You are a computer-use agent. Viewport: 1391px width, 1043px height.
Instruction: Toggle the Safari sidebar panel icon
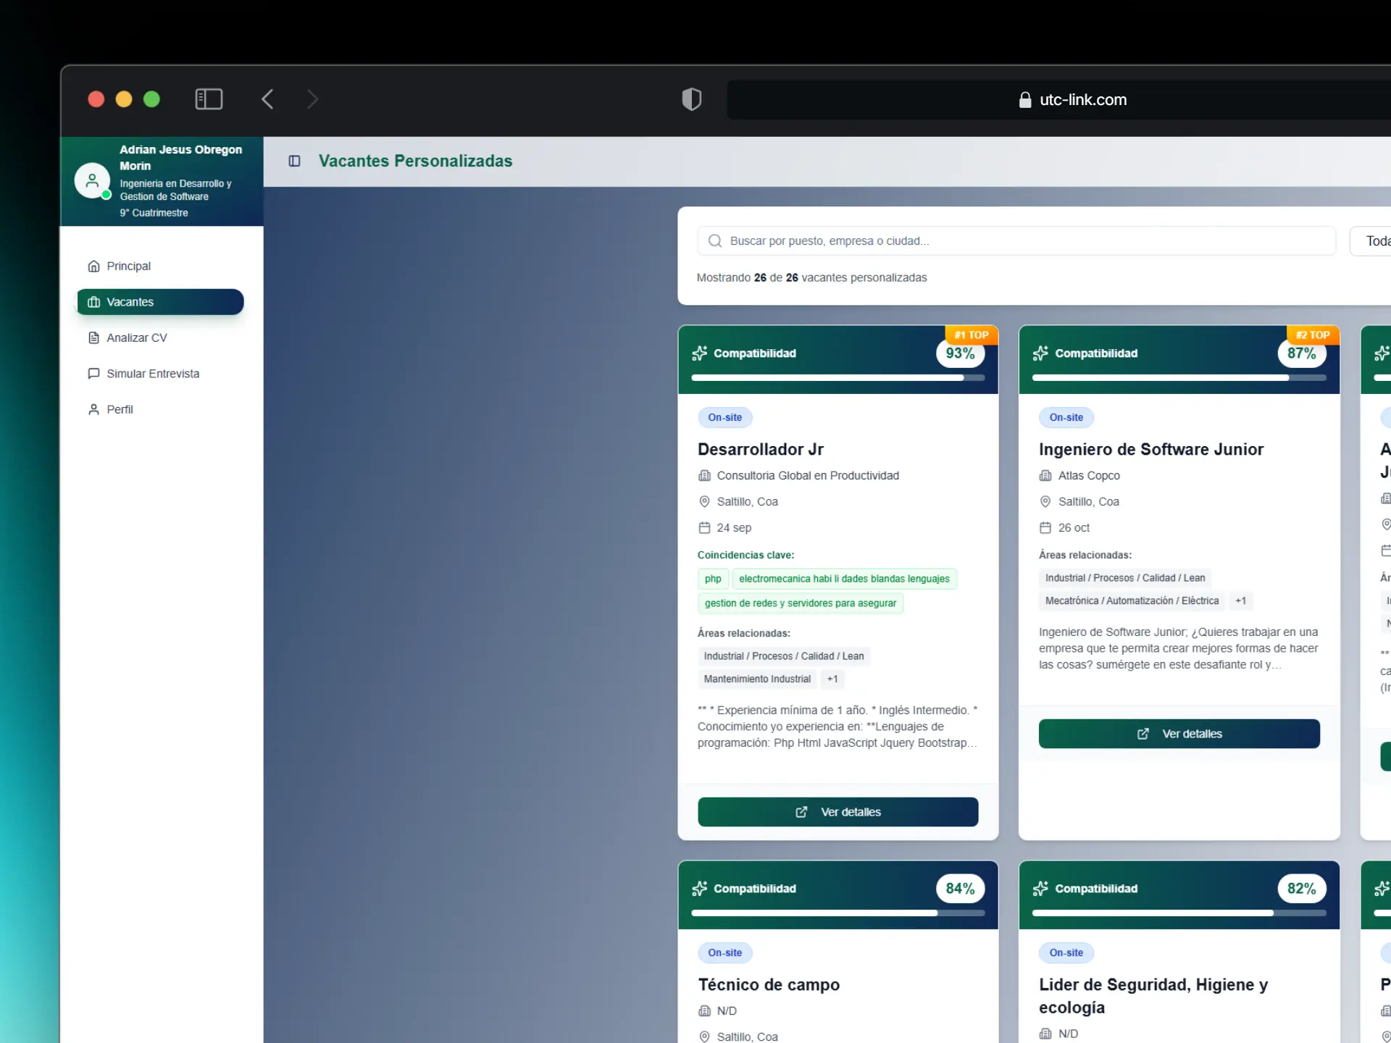point(209,99)
